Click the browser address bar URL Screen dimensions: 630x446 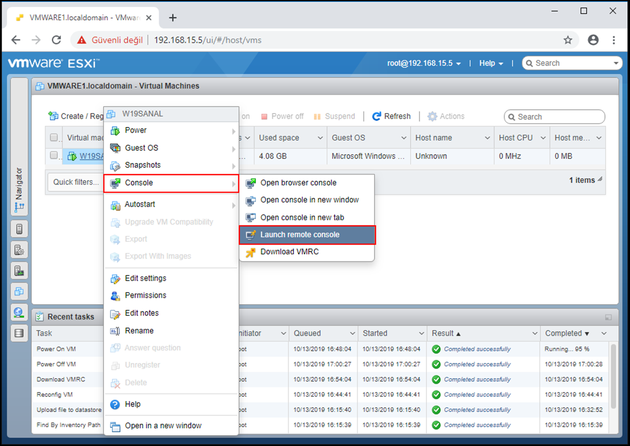[x=207, y=40]
